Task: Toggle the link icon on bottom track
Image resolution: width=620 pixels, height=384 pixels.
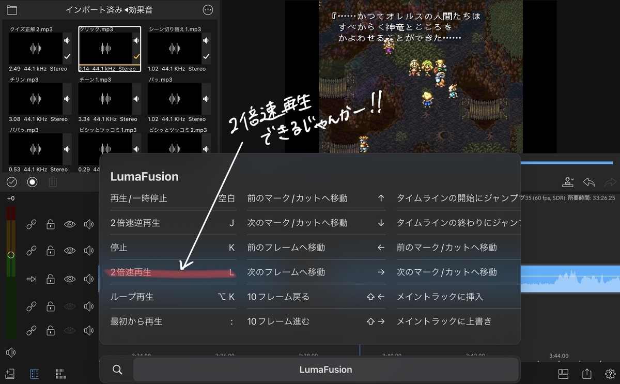Action: (32, 330)
